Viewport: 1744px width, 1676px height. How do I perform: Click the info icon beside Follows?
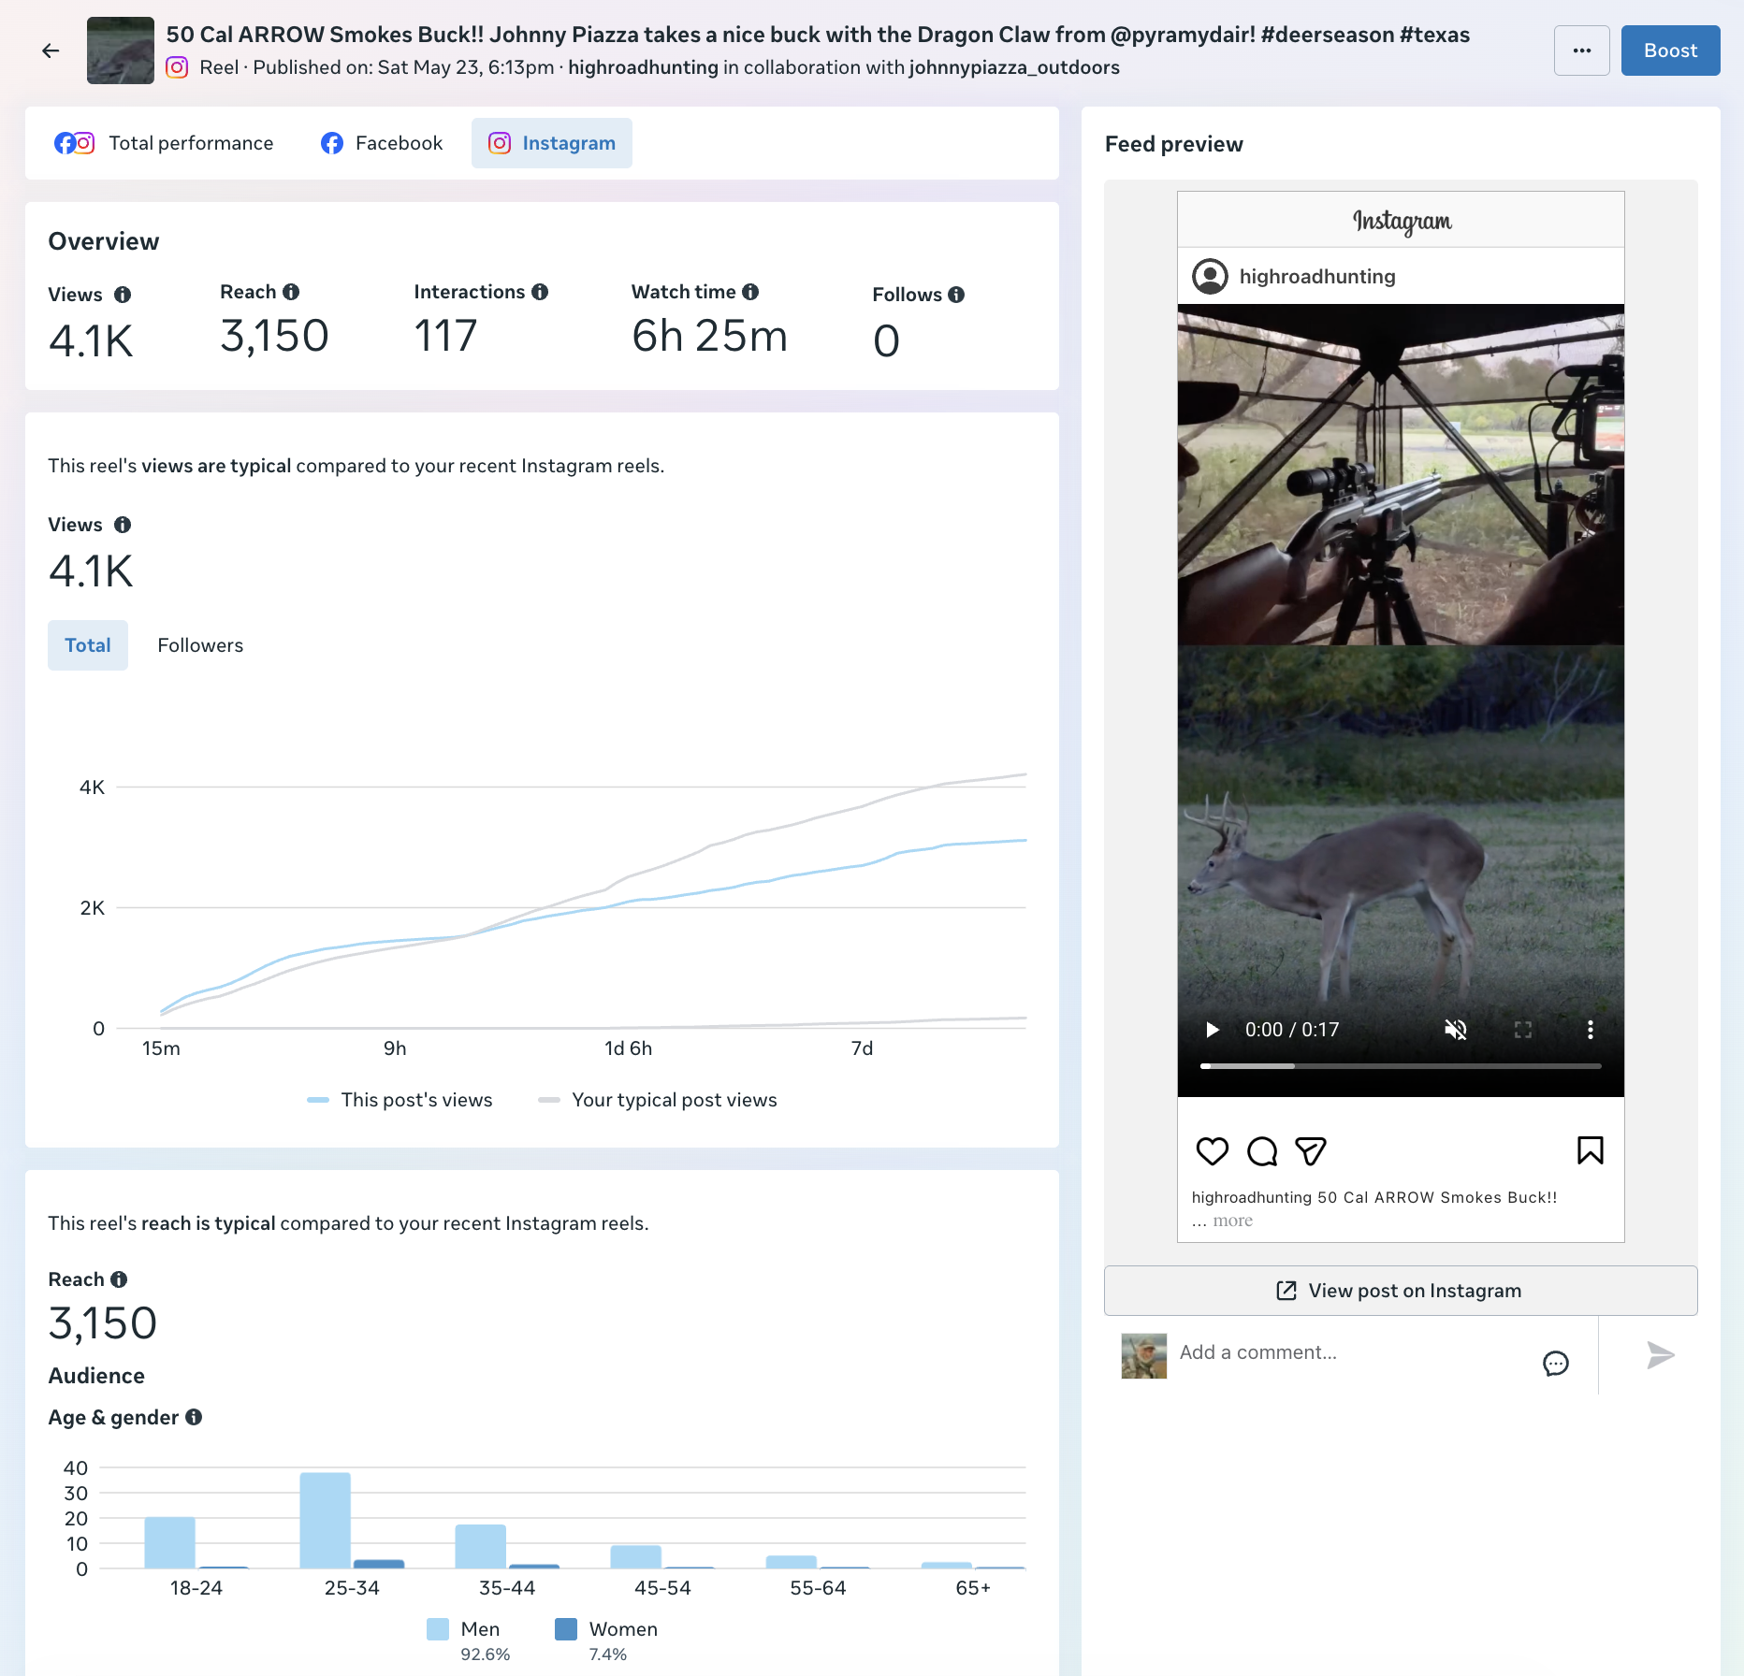point(956,295)
